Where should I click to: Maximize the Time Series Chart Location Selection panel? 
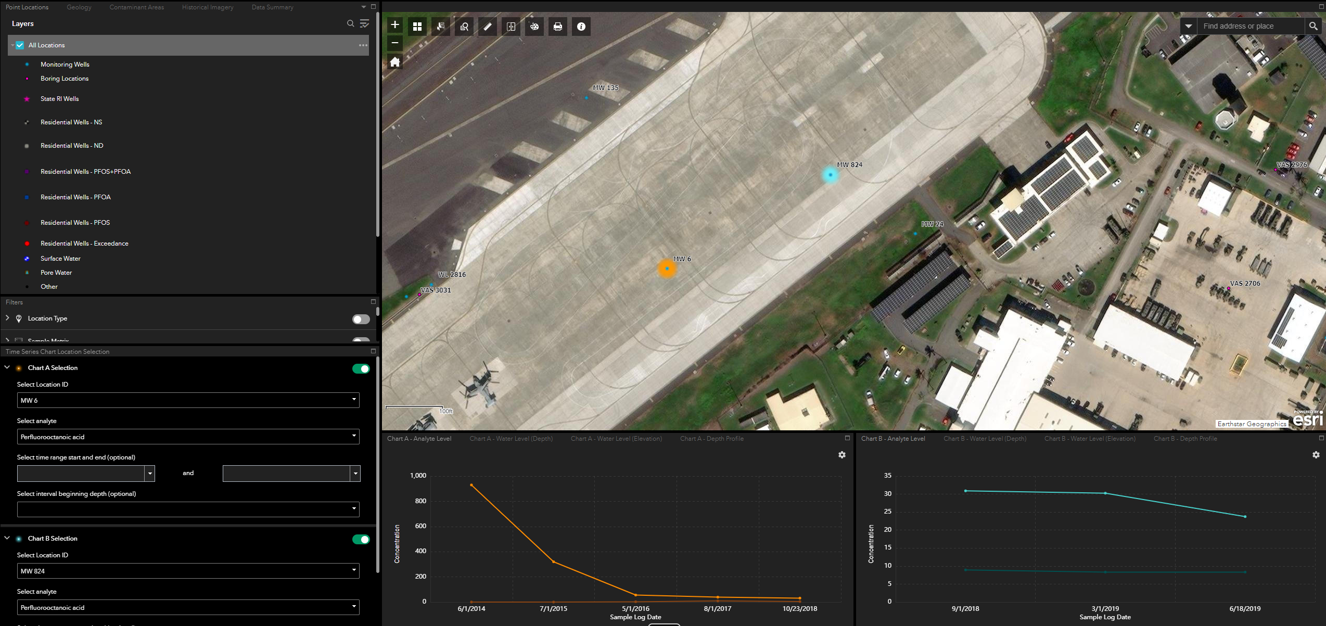tap(373, 351)
